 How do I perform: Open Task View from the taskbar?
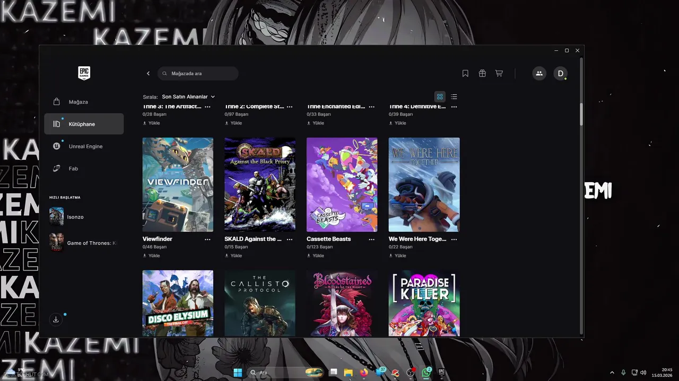333,372
